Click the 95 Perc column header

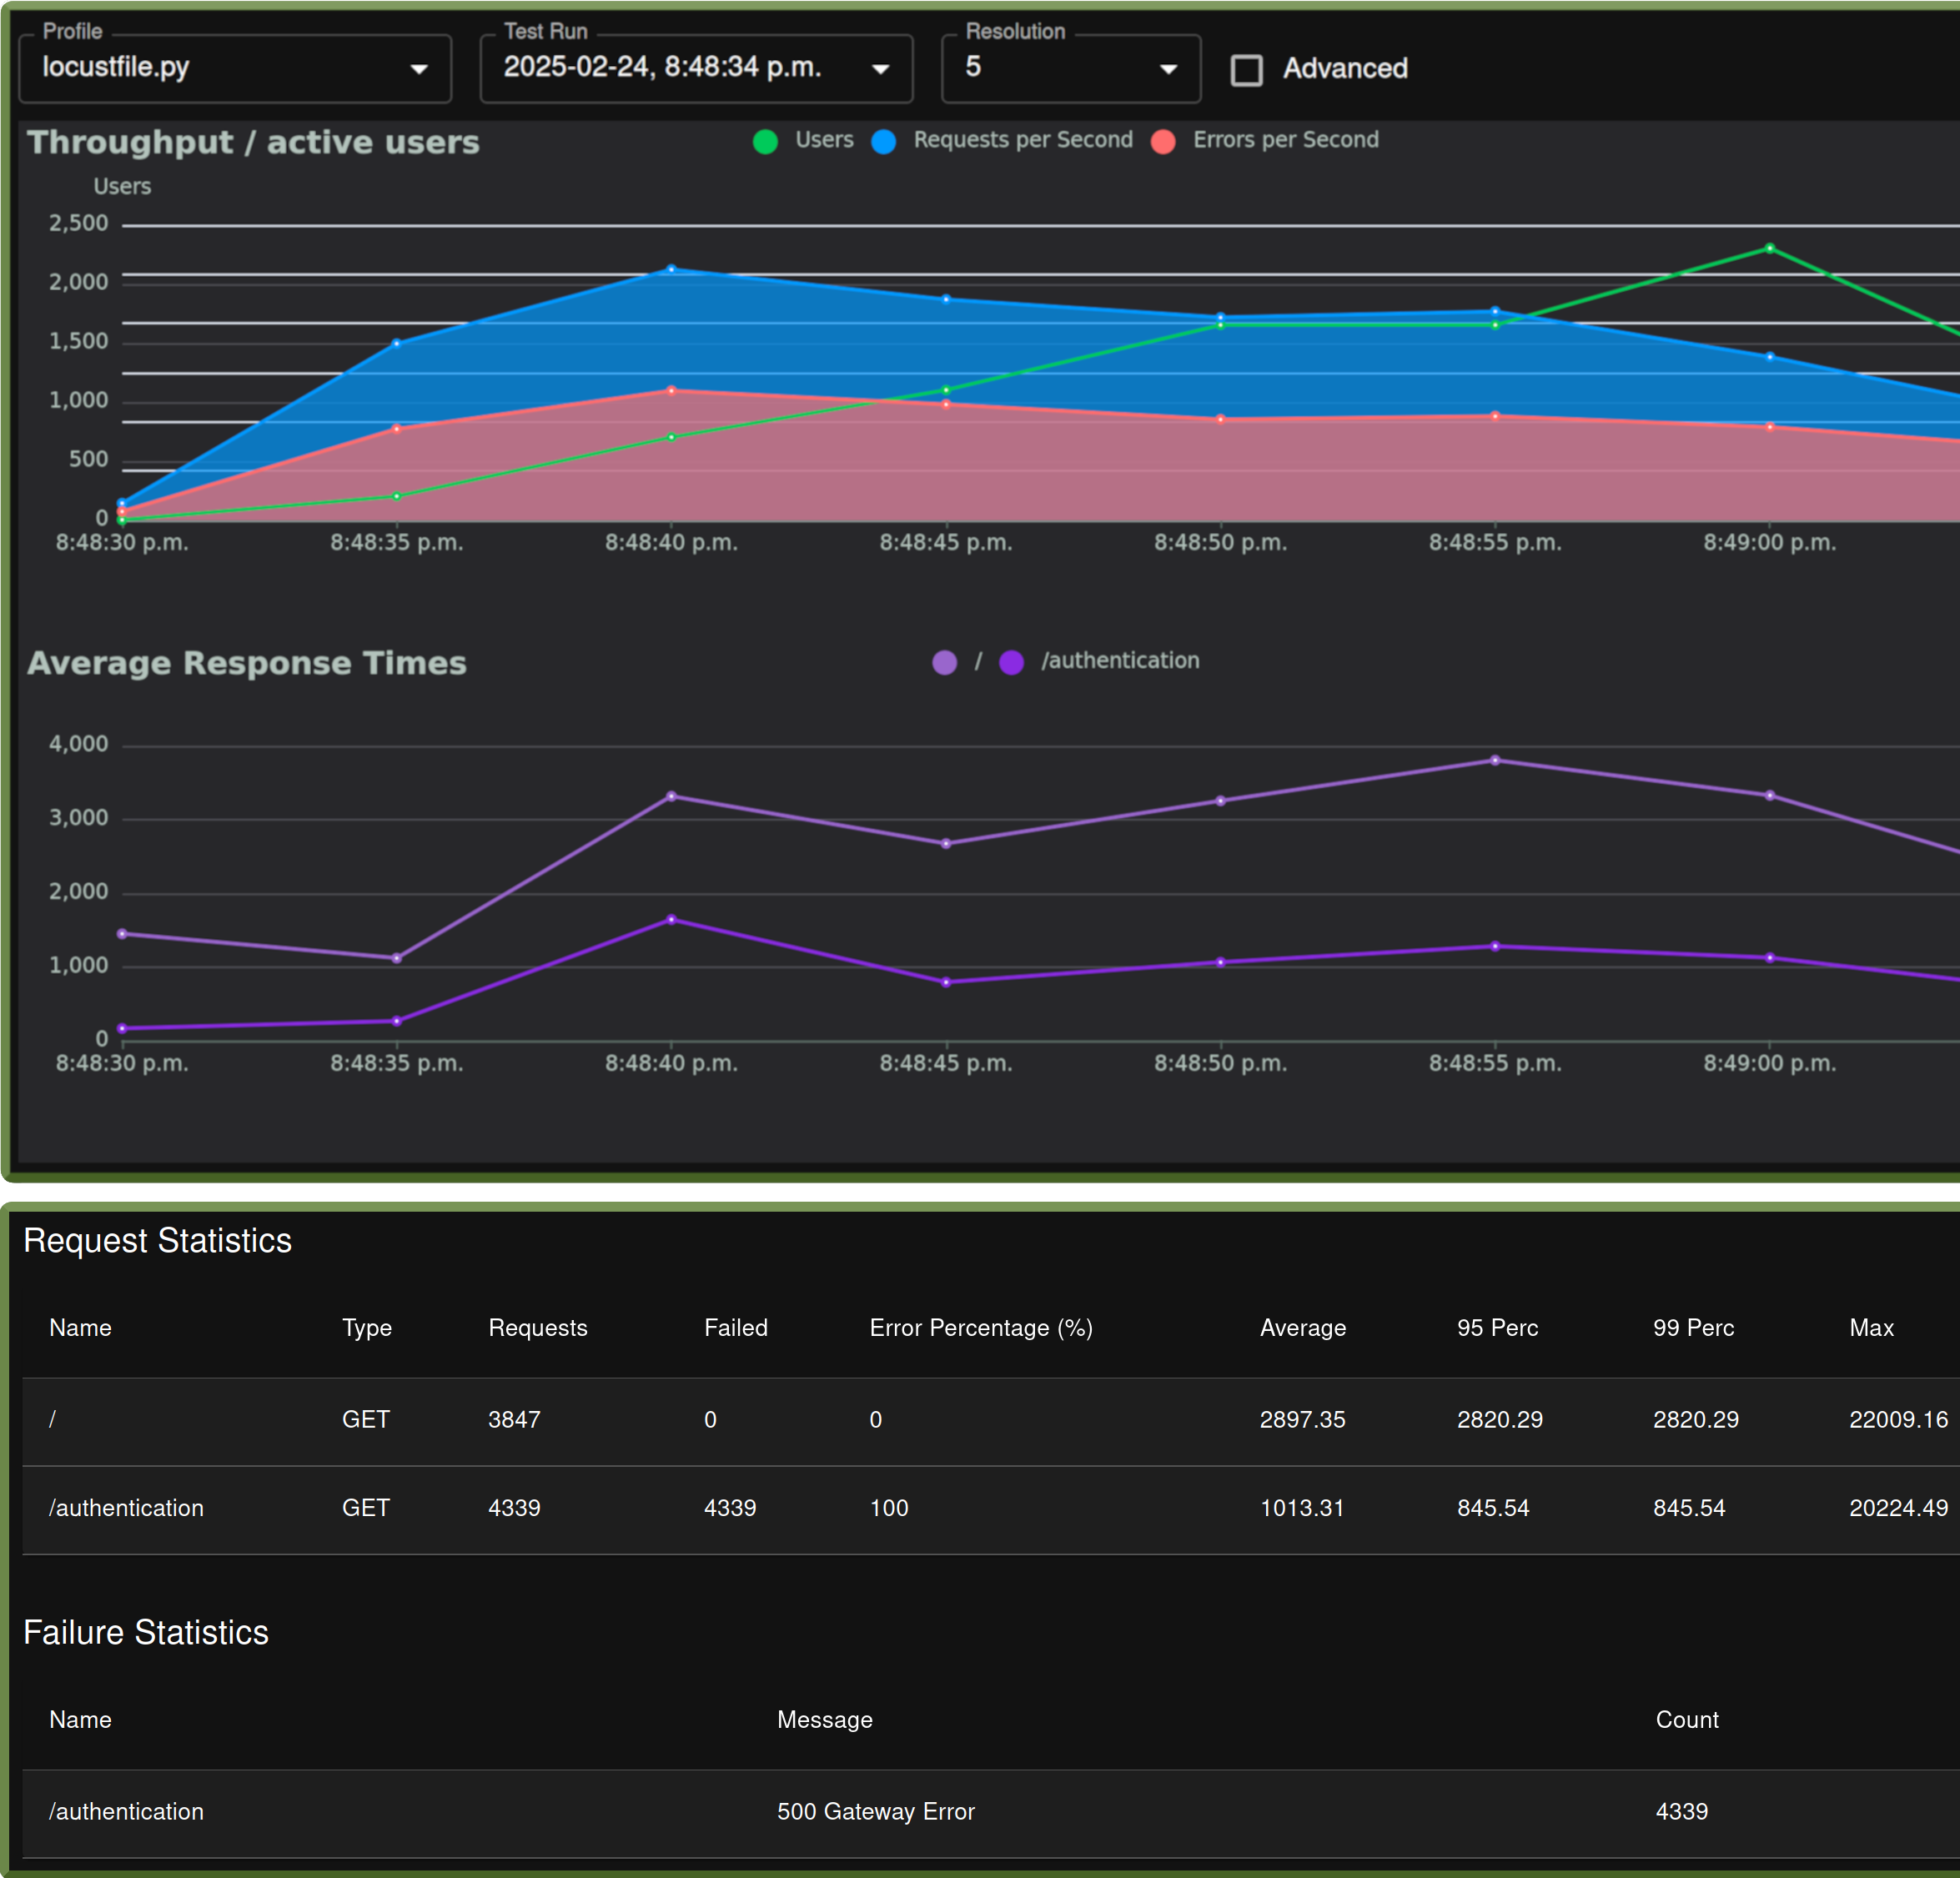point(1497,1328)
